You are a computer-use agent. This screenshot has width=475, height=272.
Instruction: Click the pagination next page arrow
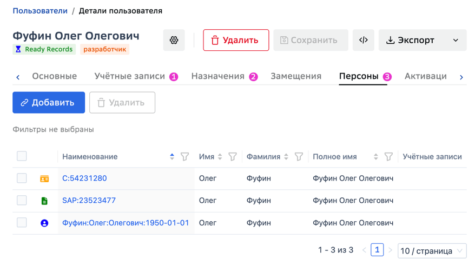click(390, 250)
